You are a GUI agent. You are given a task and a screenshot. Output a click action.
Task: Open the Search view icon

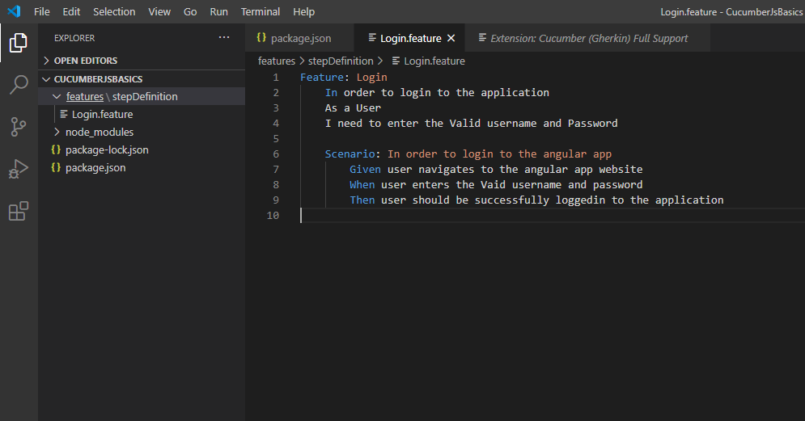click(x=19, y=85)
